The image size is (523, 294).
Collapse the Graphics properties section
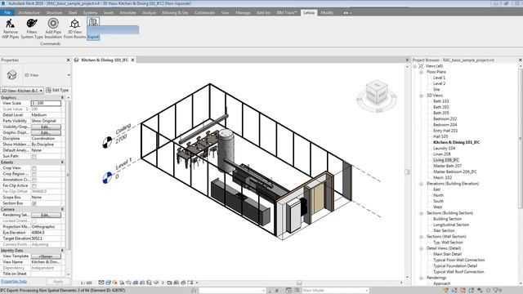point(62,98)
